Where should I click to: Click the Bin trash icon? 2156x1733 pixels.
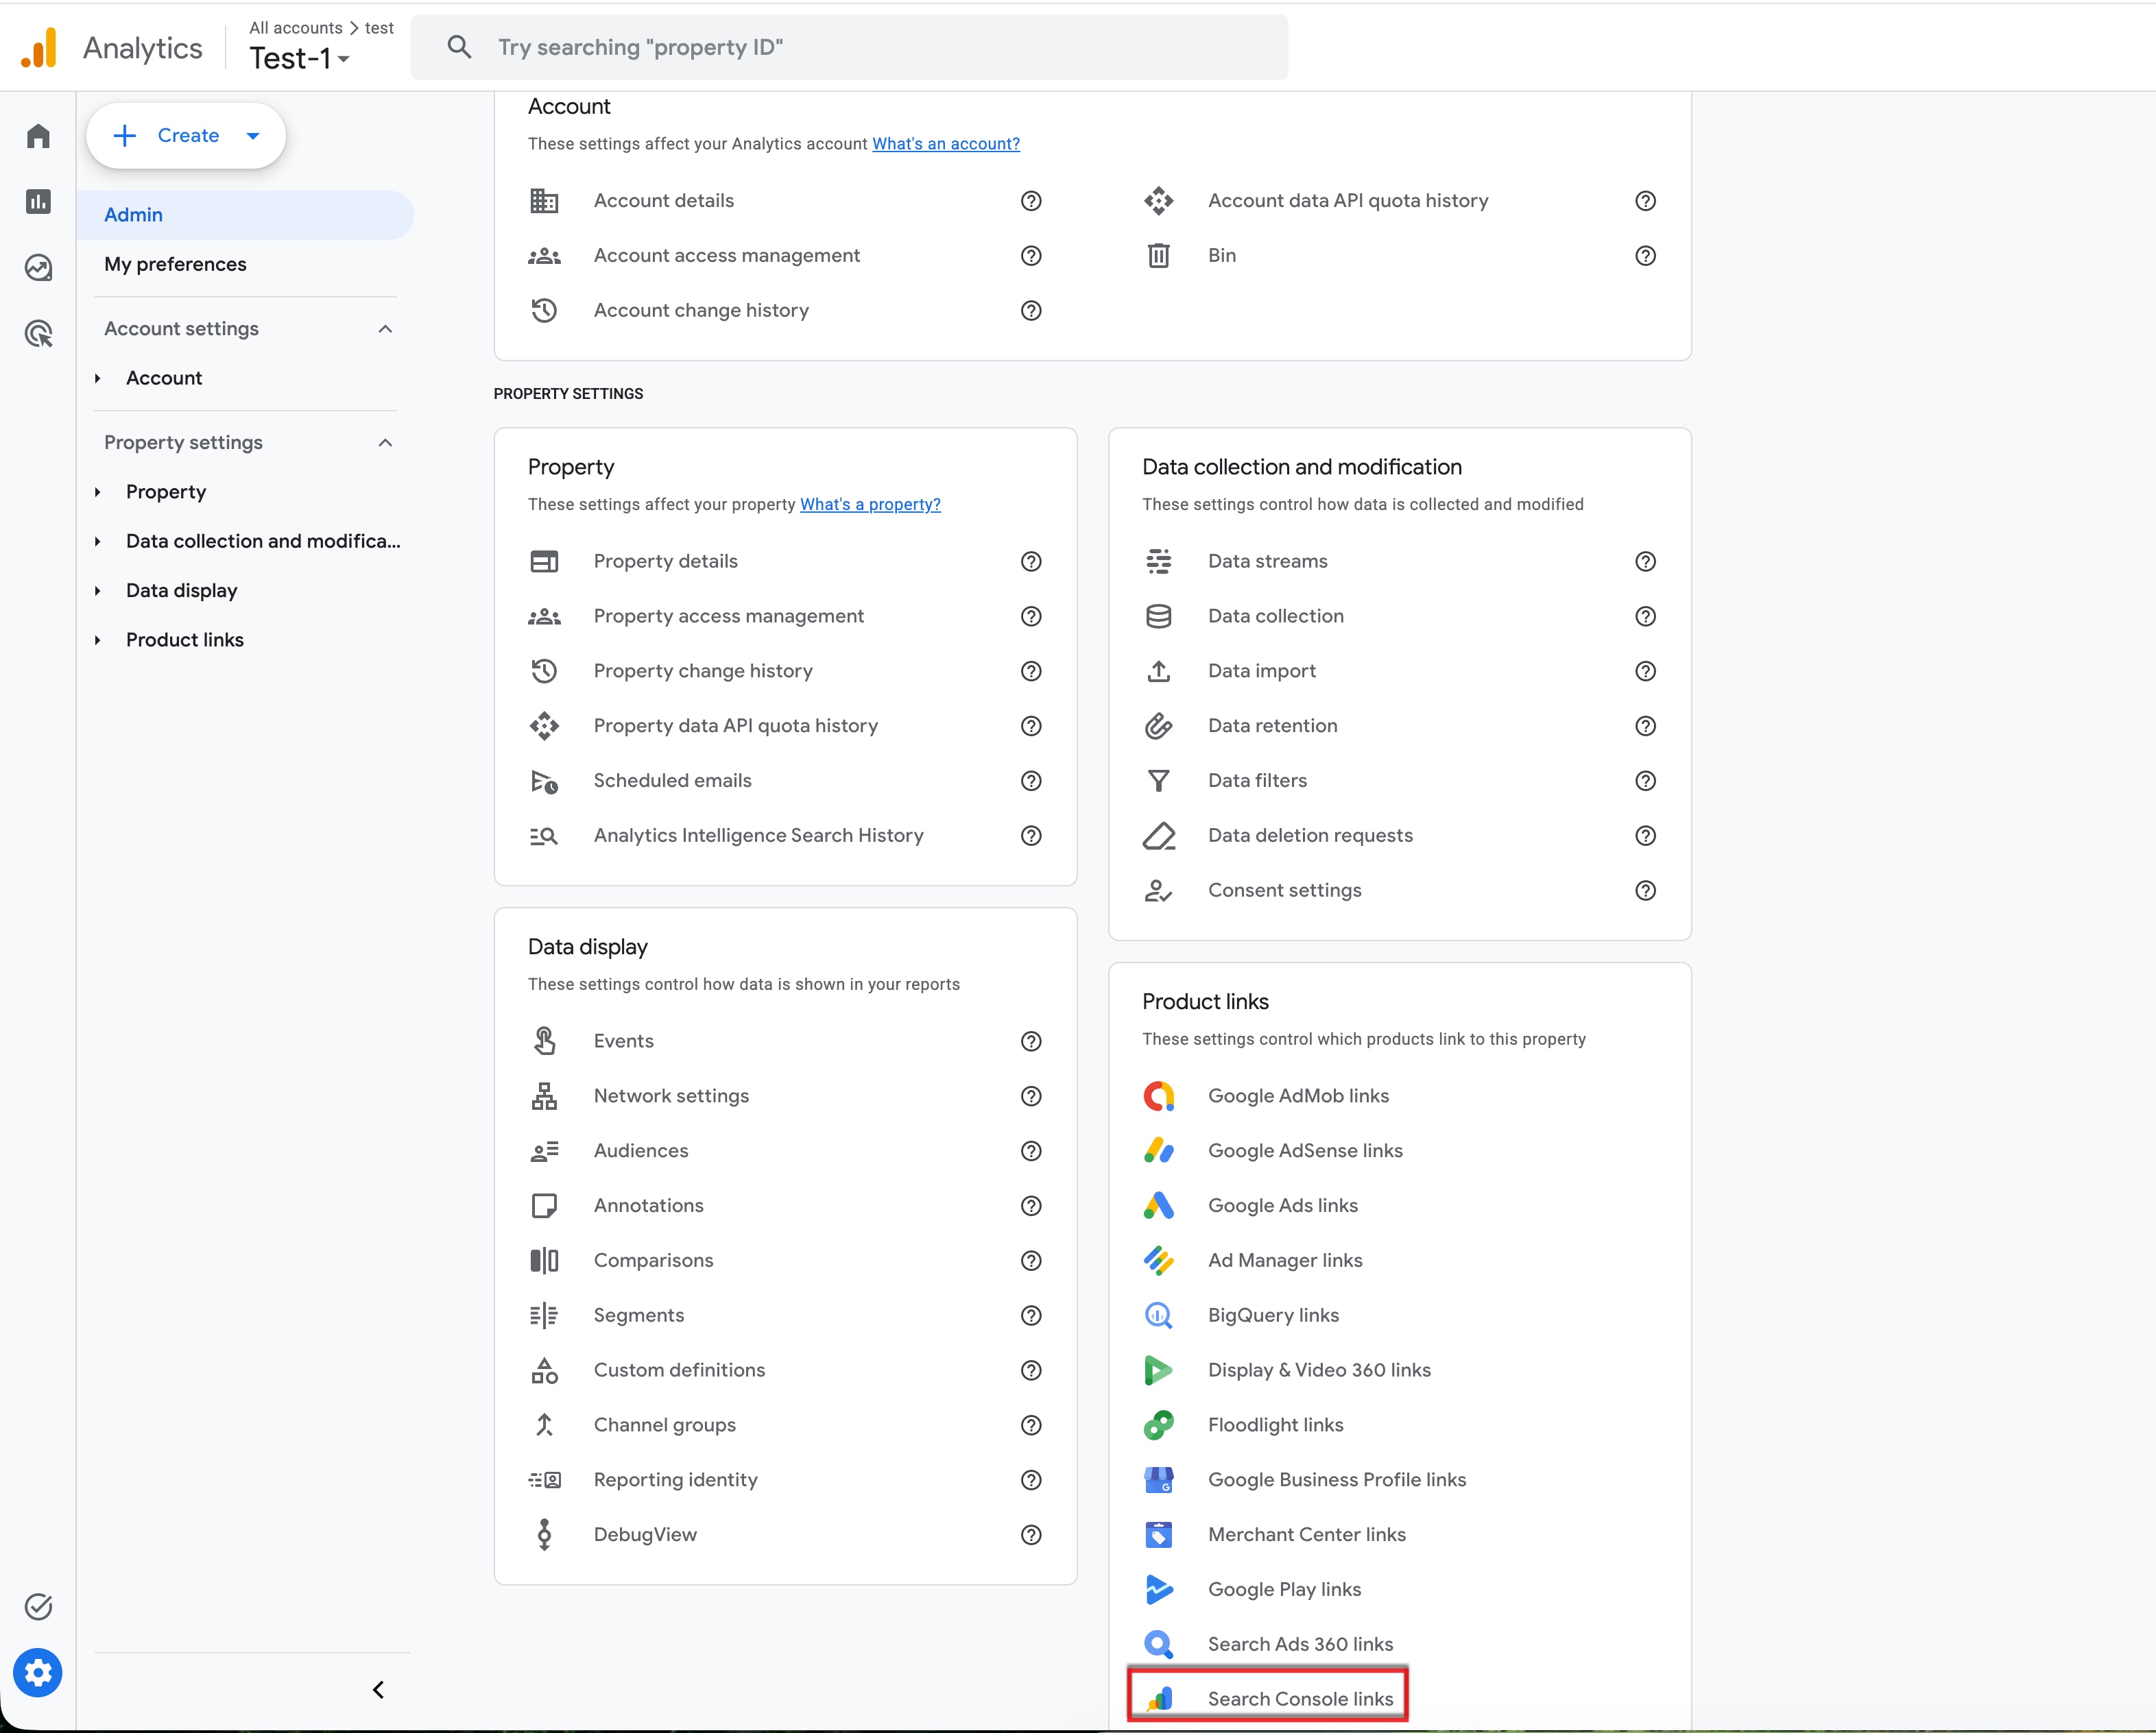[x=1158, y=256]
